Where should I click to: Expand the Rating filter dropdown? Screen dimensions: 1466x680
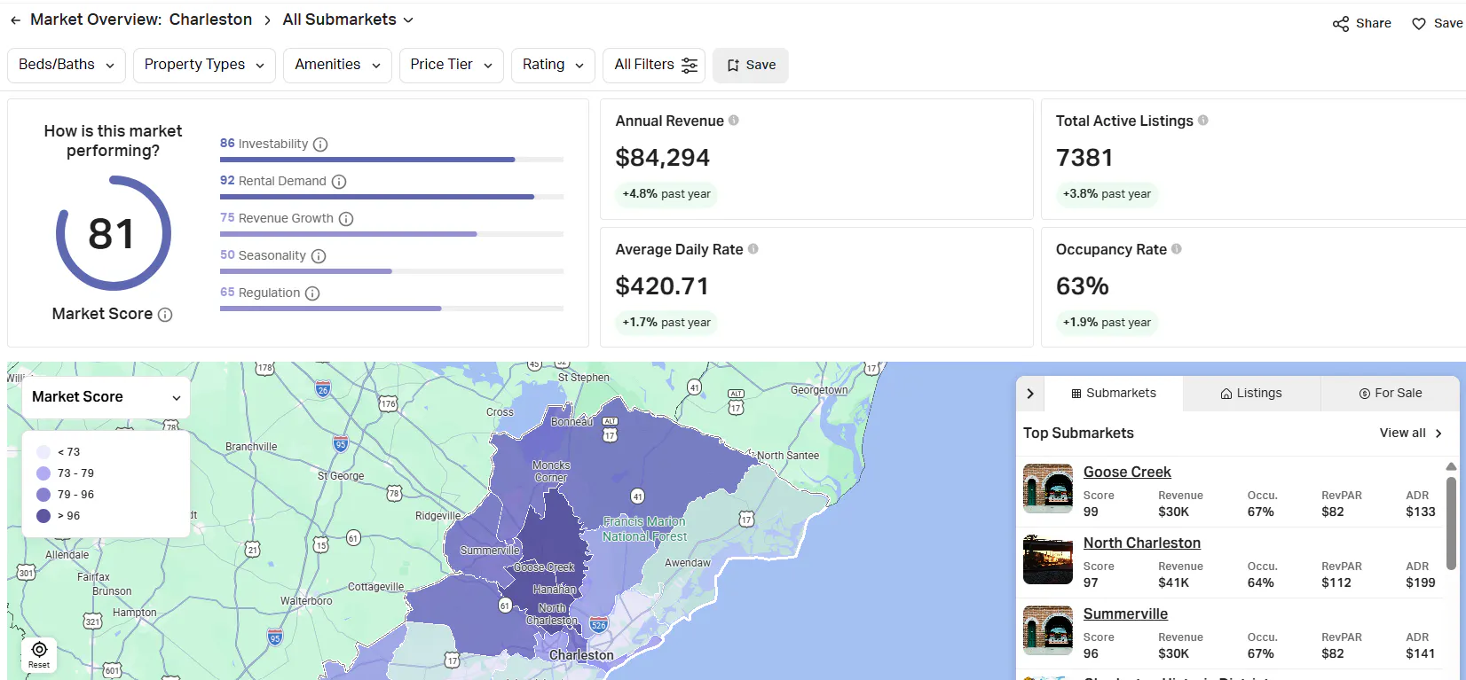click(553, 65)
